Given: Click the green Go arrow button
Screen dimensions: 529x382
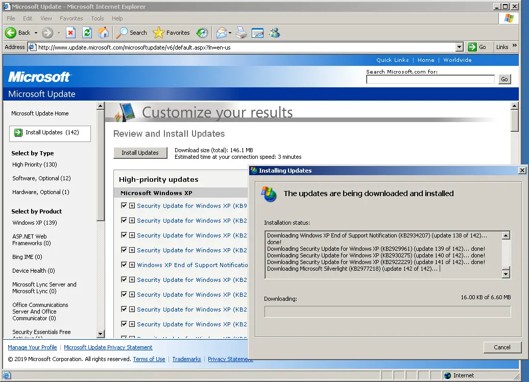Looking at the screenshot, I should (472, 47).
